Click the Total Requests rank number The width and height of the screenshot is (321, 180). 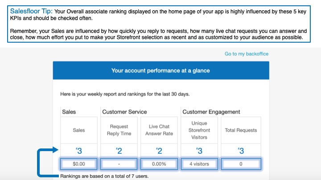241,151
